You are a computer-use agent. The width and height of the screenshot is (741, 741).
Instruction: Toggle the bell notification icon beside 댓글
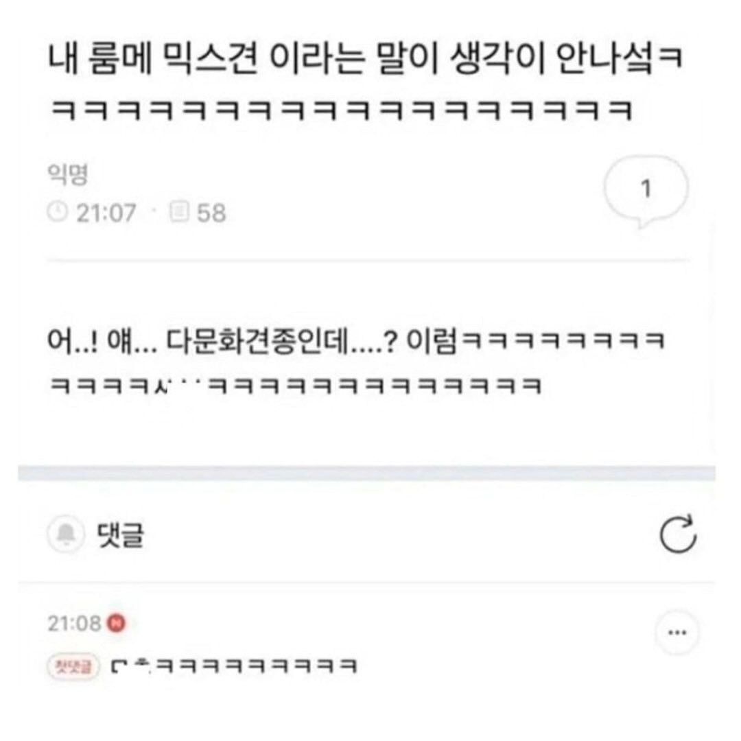tap(66, 534)
